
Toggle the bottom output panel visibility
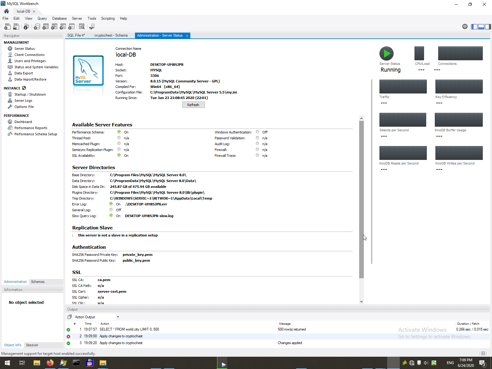481,27
